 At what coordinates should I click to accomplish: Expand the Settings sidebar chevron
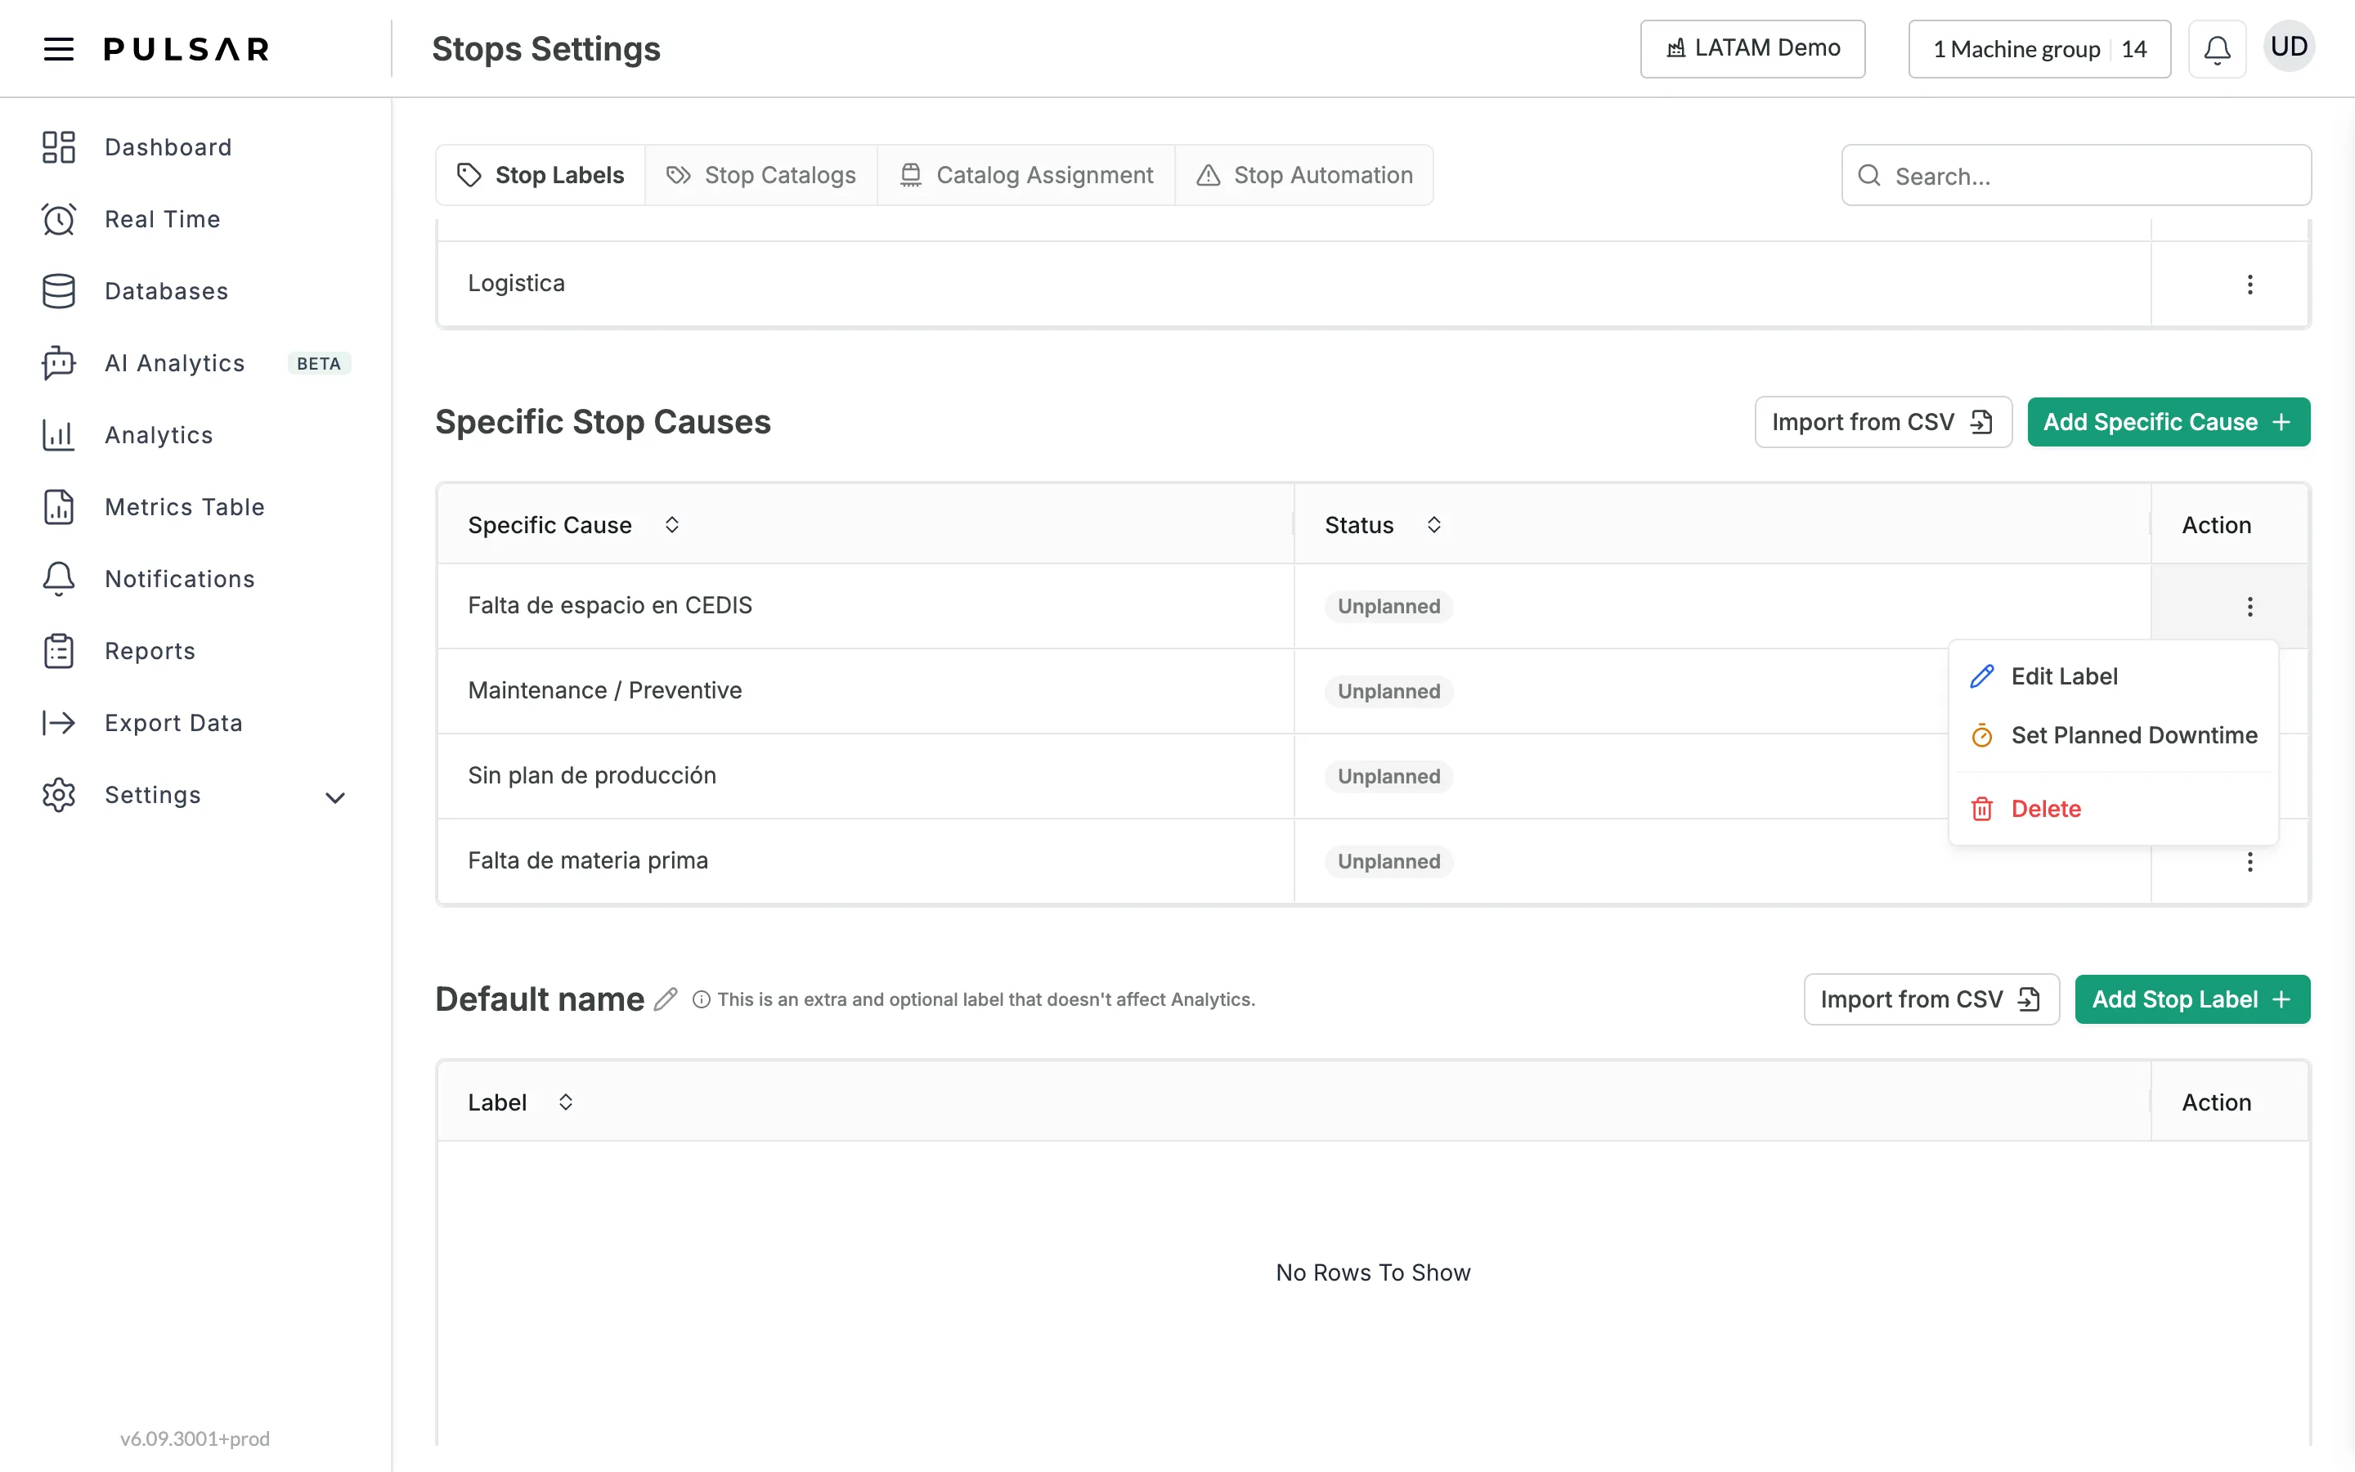pyautogui.click(x=334, y=797)
